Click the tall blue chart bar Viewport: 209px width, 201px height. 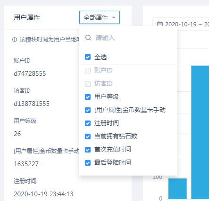pos(200,132)
